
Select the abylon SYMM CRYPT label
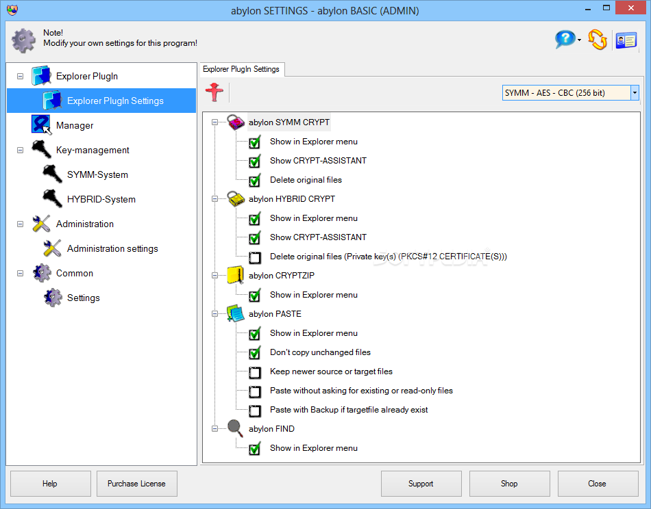point(289,122)
